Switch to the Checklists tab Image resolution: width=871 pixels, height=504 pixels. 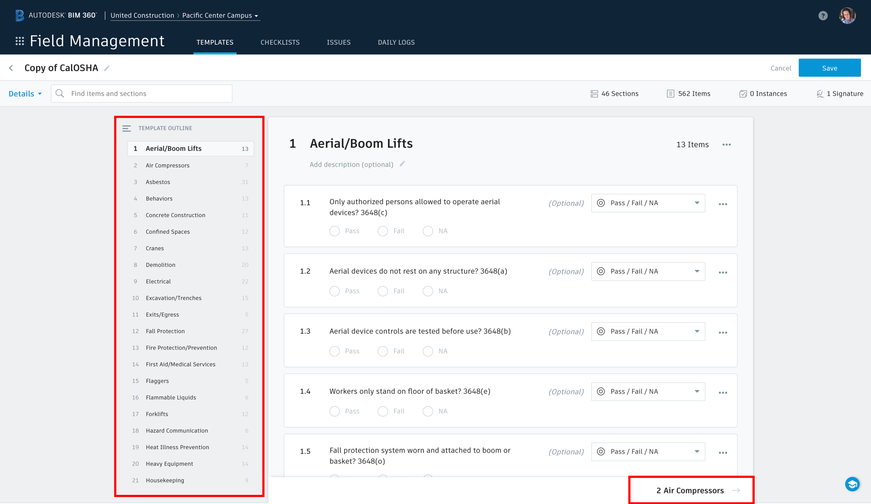[x=280, y=42]
